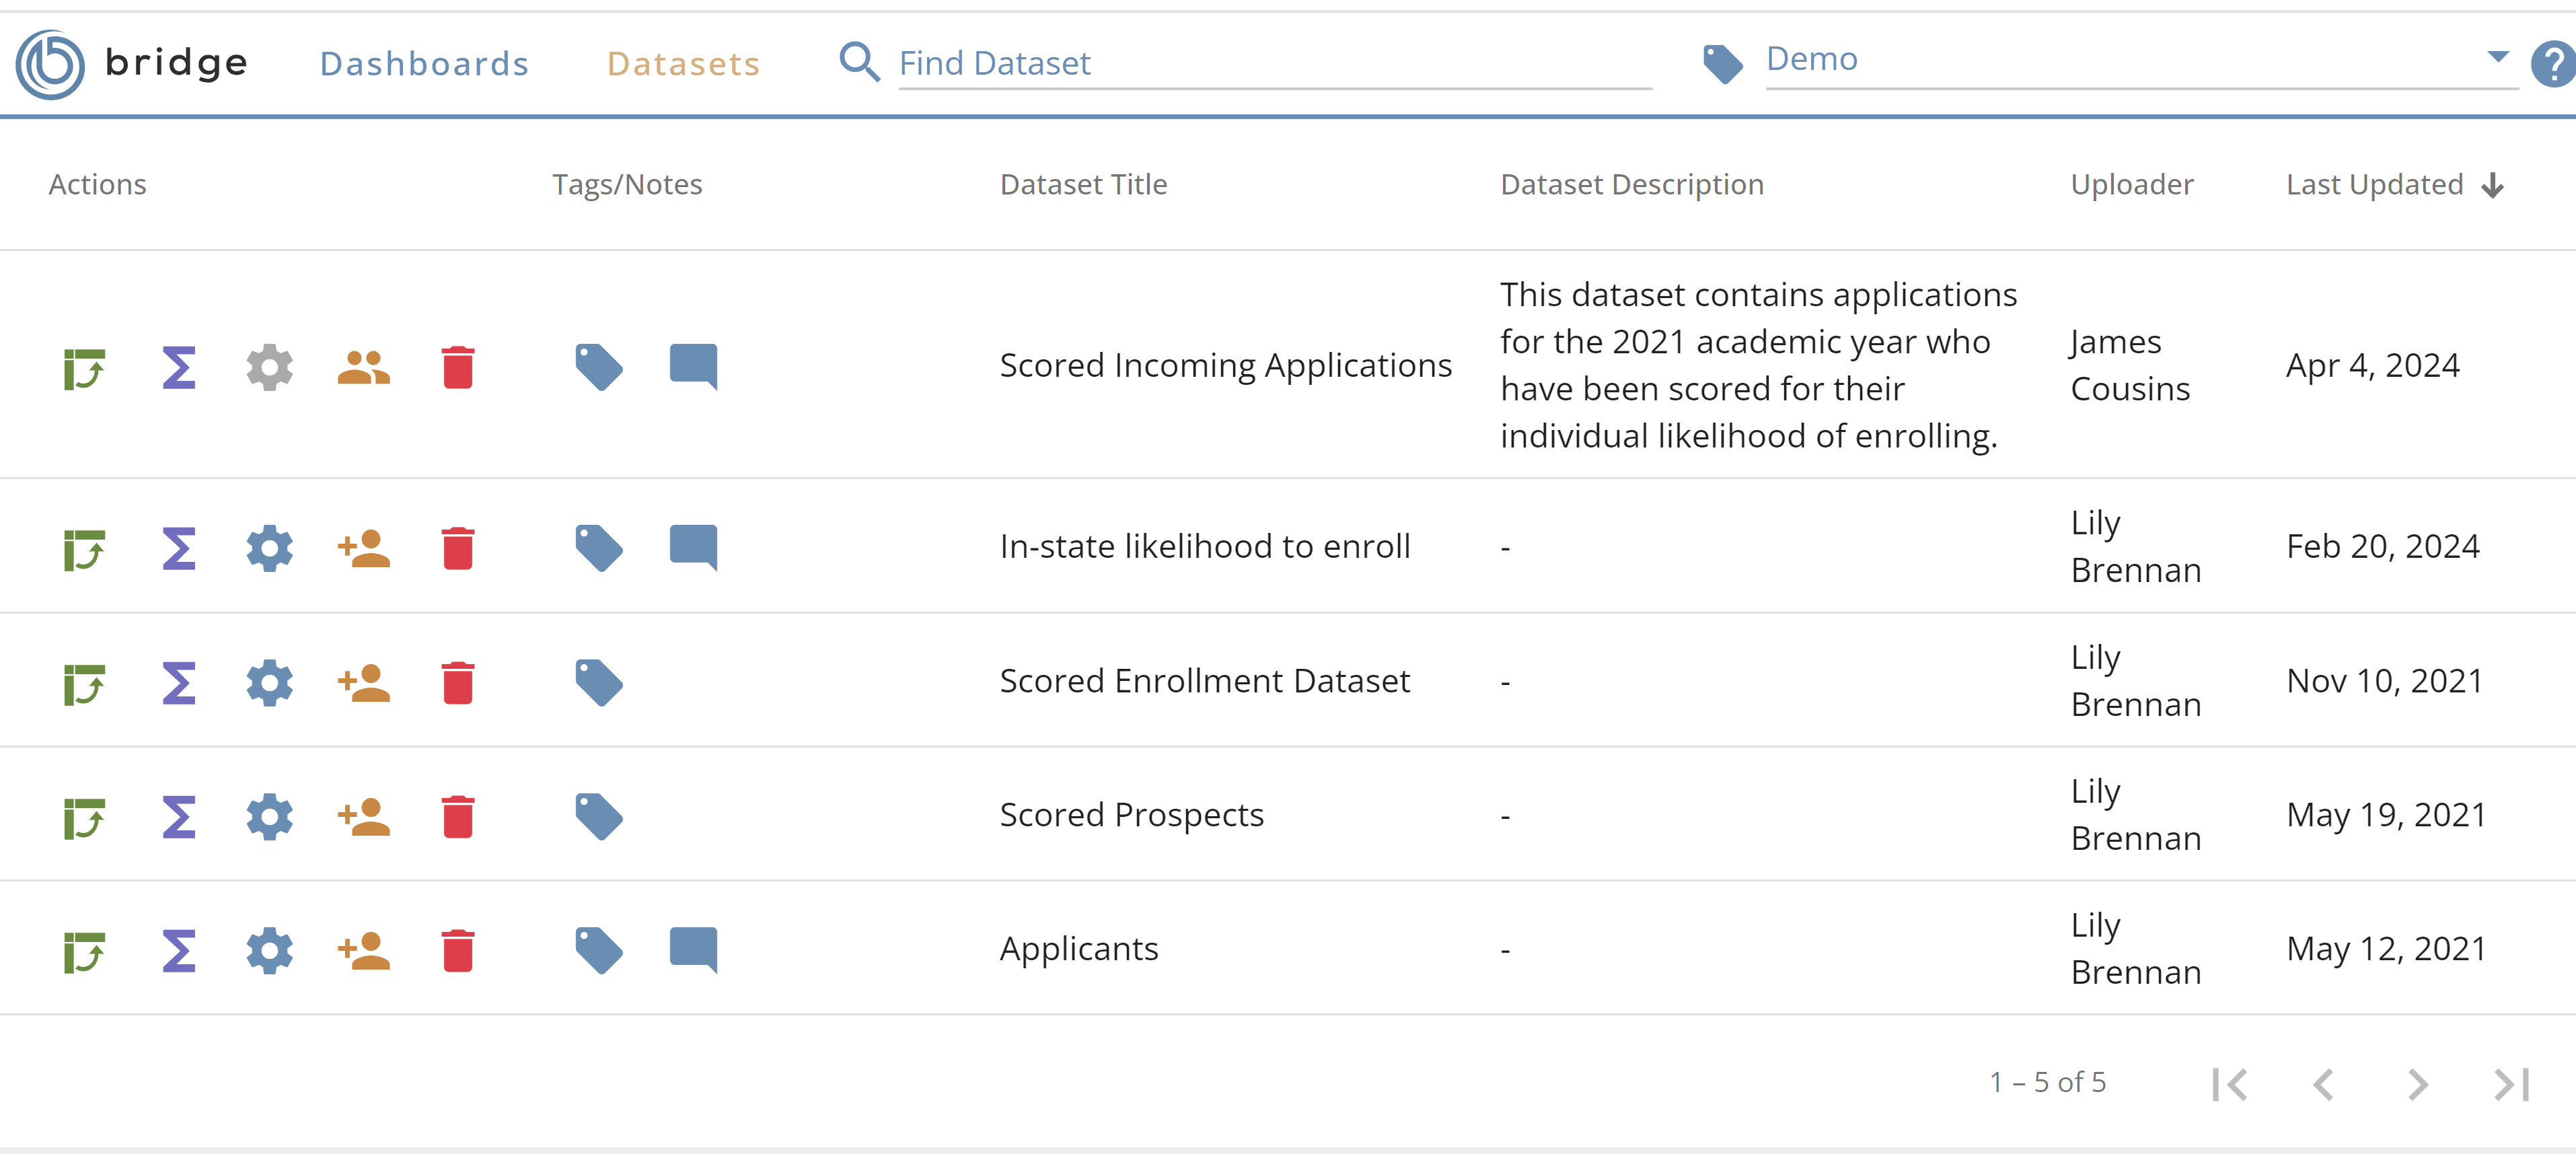This screenshot has width=2576, height=1154.
Task: Add user to Scored Prospects
Action: coord(364,817)
